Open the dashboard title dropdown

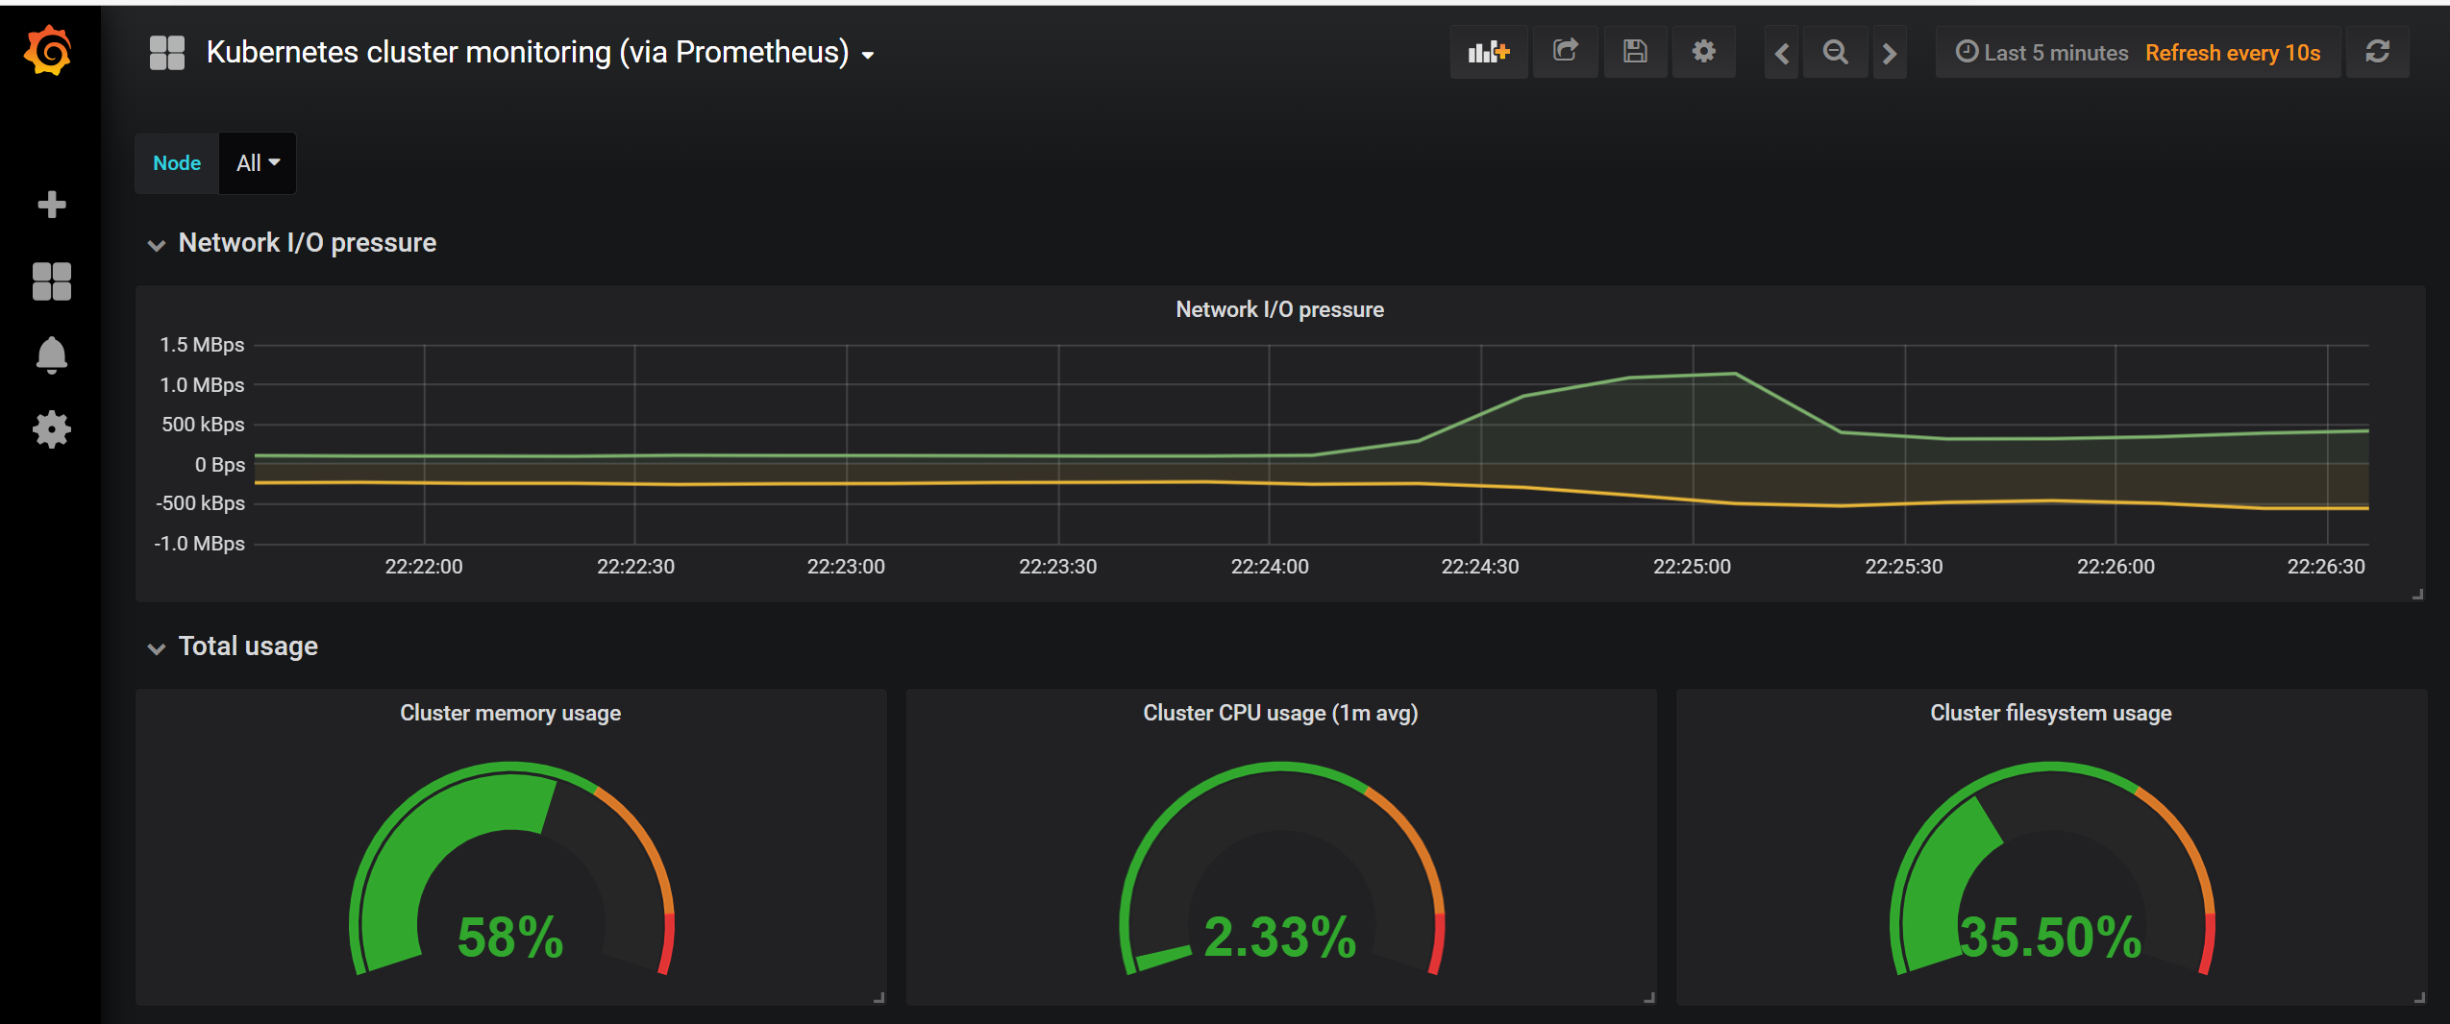pyautogui.click(x=540, y=53)
